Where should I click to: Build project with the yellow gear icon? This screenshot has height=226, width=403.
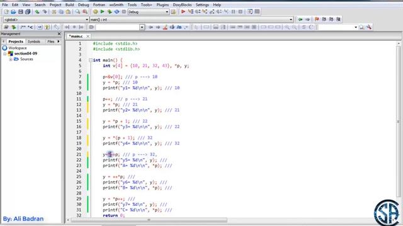(x=95, y=12)
